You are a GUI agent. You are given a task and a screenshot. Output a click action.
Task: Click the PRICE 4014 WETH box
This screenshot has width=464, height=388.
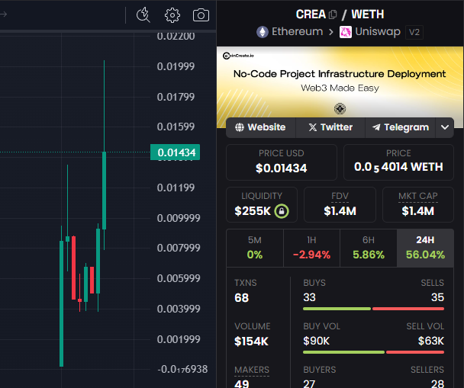point(398,162)
